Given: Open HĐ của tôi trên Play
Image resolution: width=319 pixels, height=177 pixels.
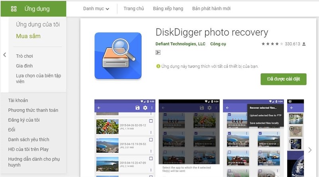Looking at the screenshot, I should (28, 149).
